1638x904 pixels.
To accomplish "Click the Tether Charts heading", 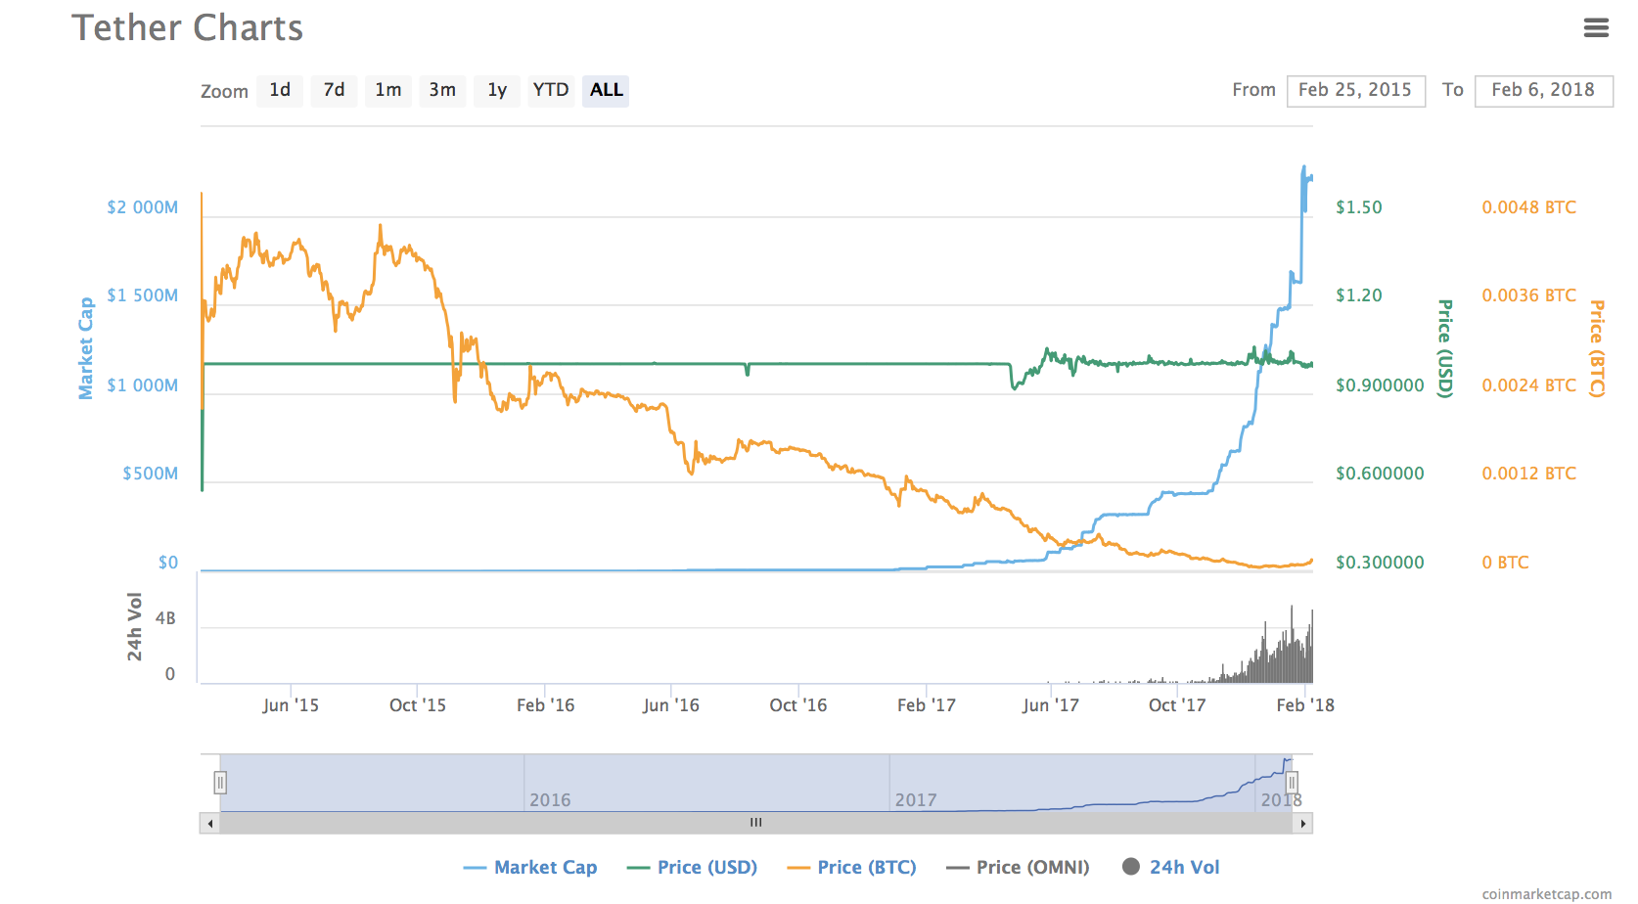I will tap(187, 28).
